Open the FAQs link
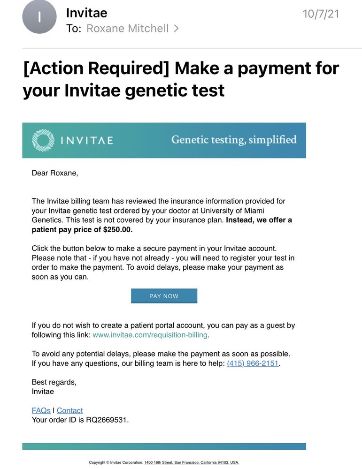The width and height of the screenshot is (362, 469). pos(41,410)
